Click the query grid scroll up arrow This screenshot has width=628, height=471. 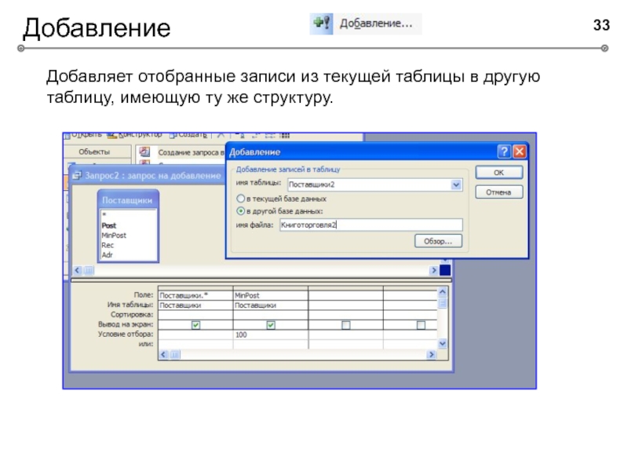point(443,291)
